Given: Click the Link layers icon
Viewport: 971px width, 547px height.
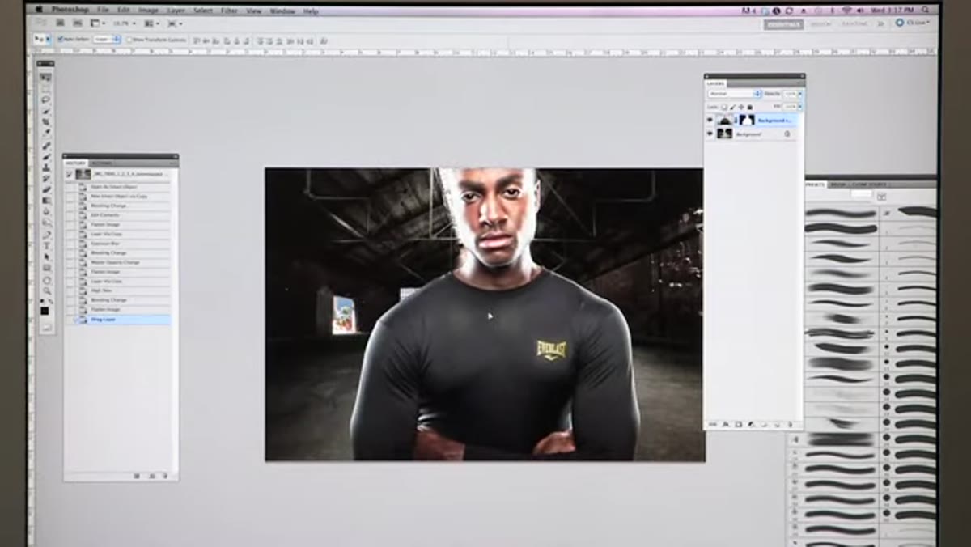Looking at the screenshot, I should pos(713,423).
